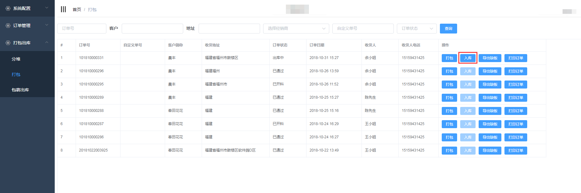Open the 选择经销商 dropdown
The height and width of the screenshot is (193, 581).
point(296,29)
